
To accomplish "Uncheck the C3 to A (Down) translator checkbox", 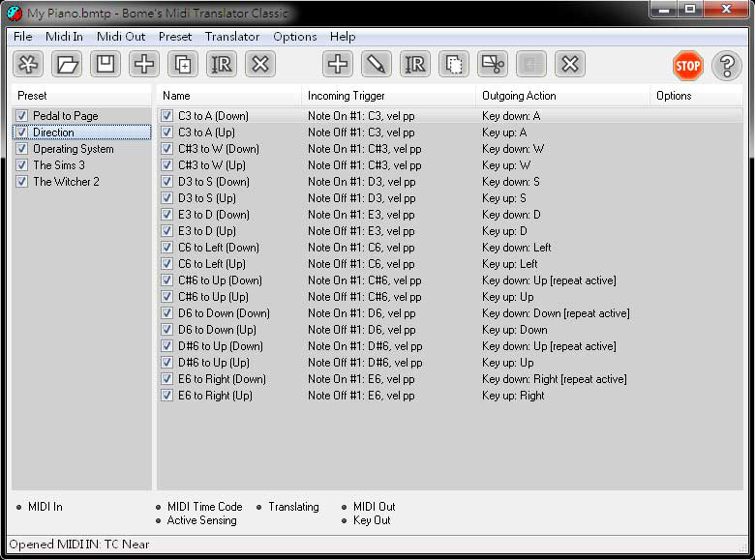I will tap(166, 116).
